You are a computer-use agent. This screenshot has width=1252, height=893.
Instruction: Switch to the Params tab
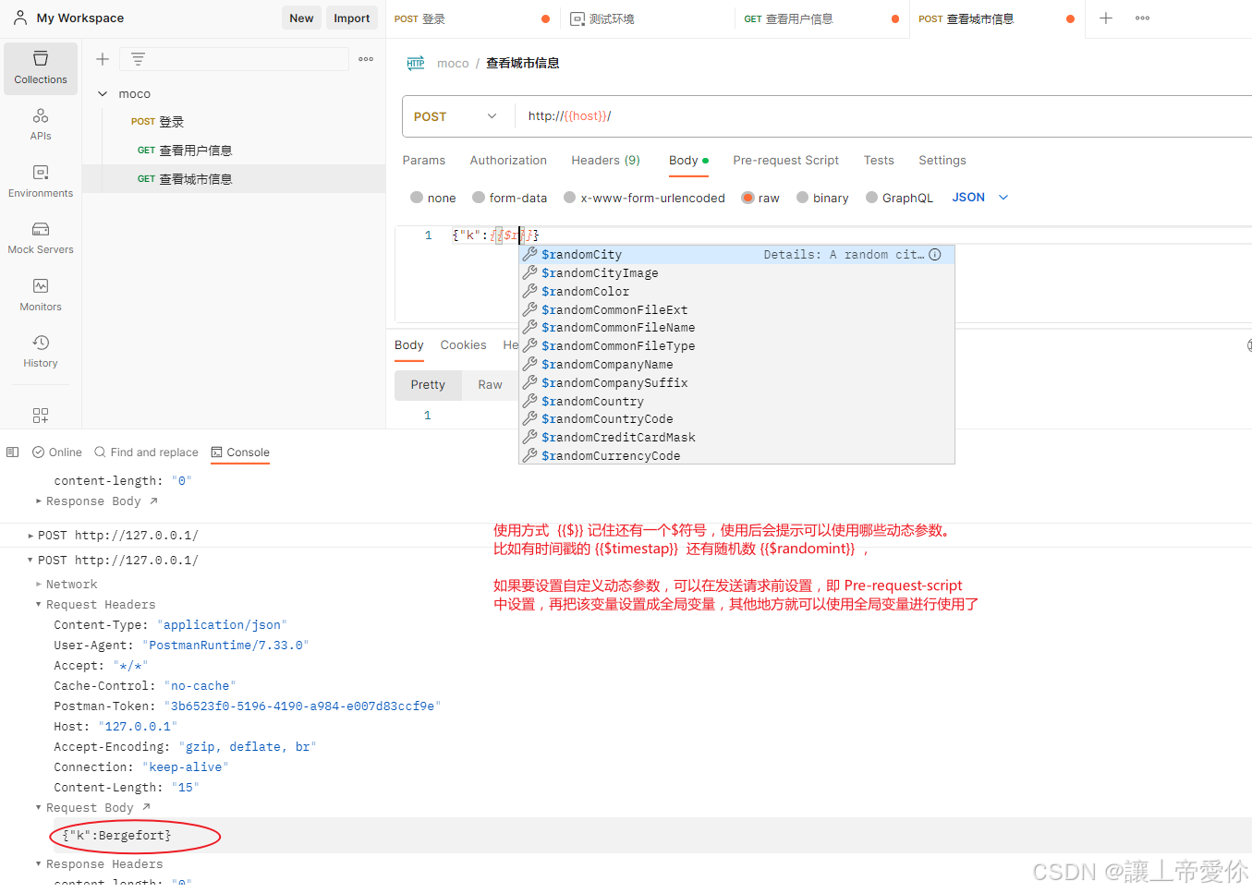424,161
